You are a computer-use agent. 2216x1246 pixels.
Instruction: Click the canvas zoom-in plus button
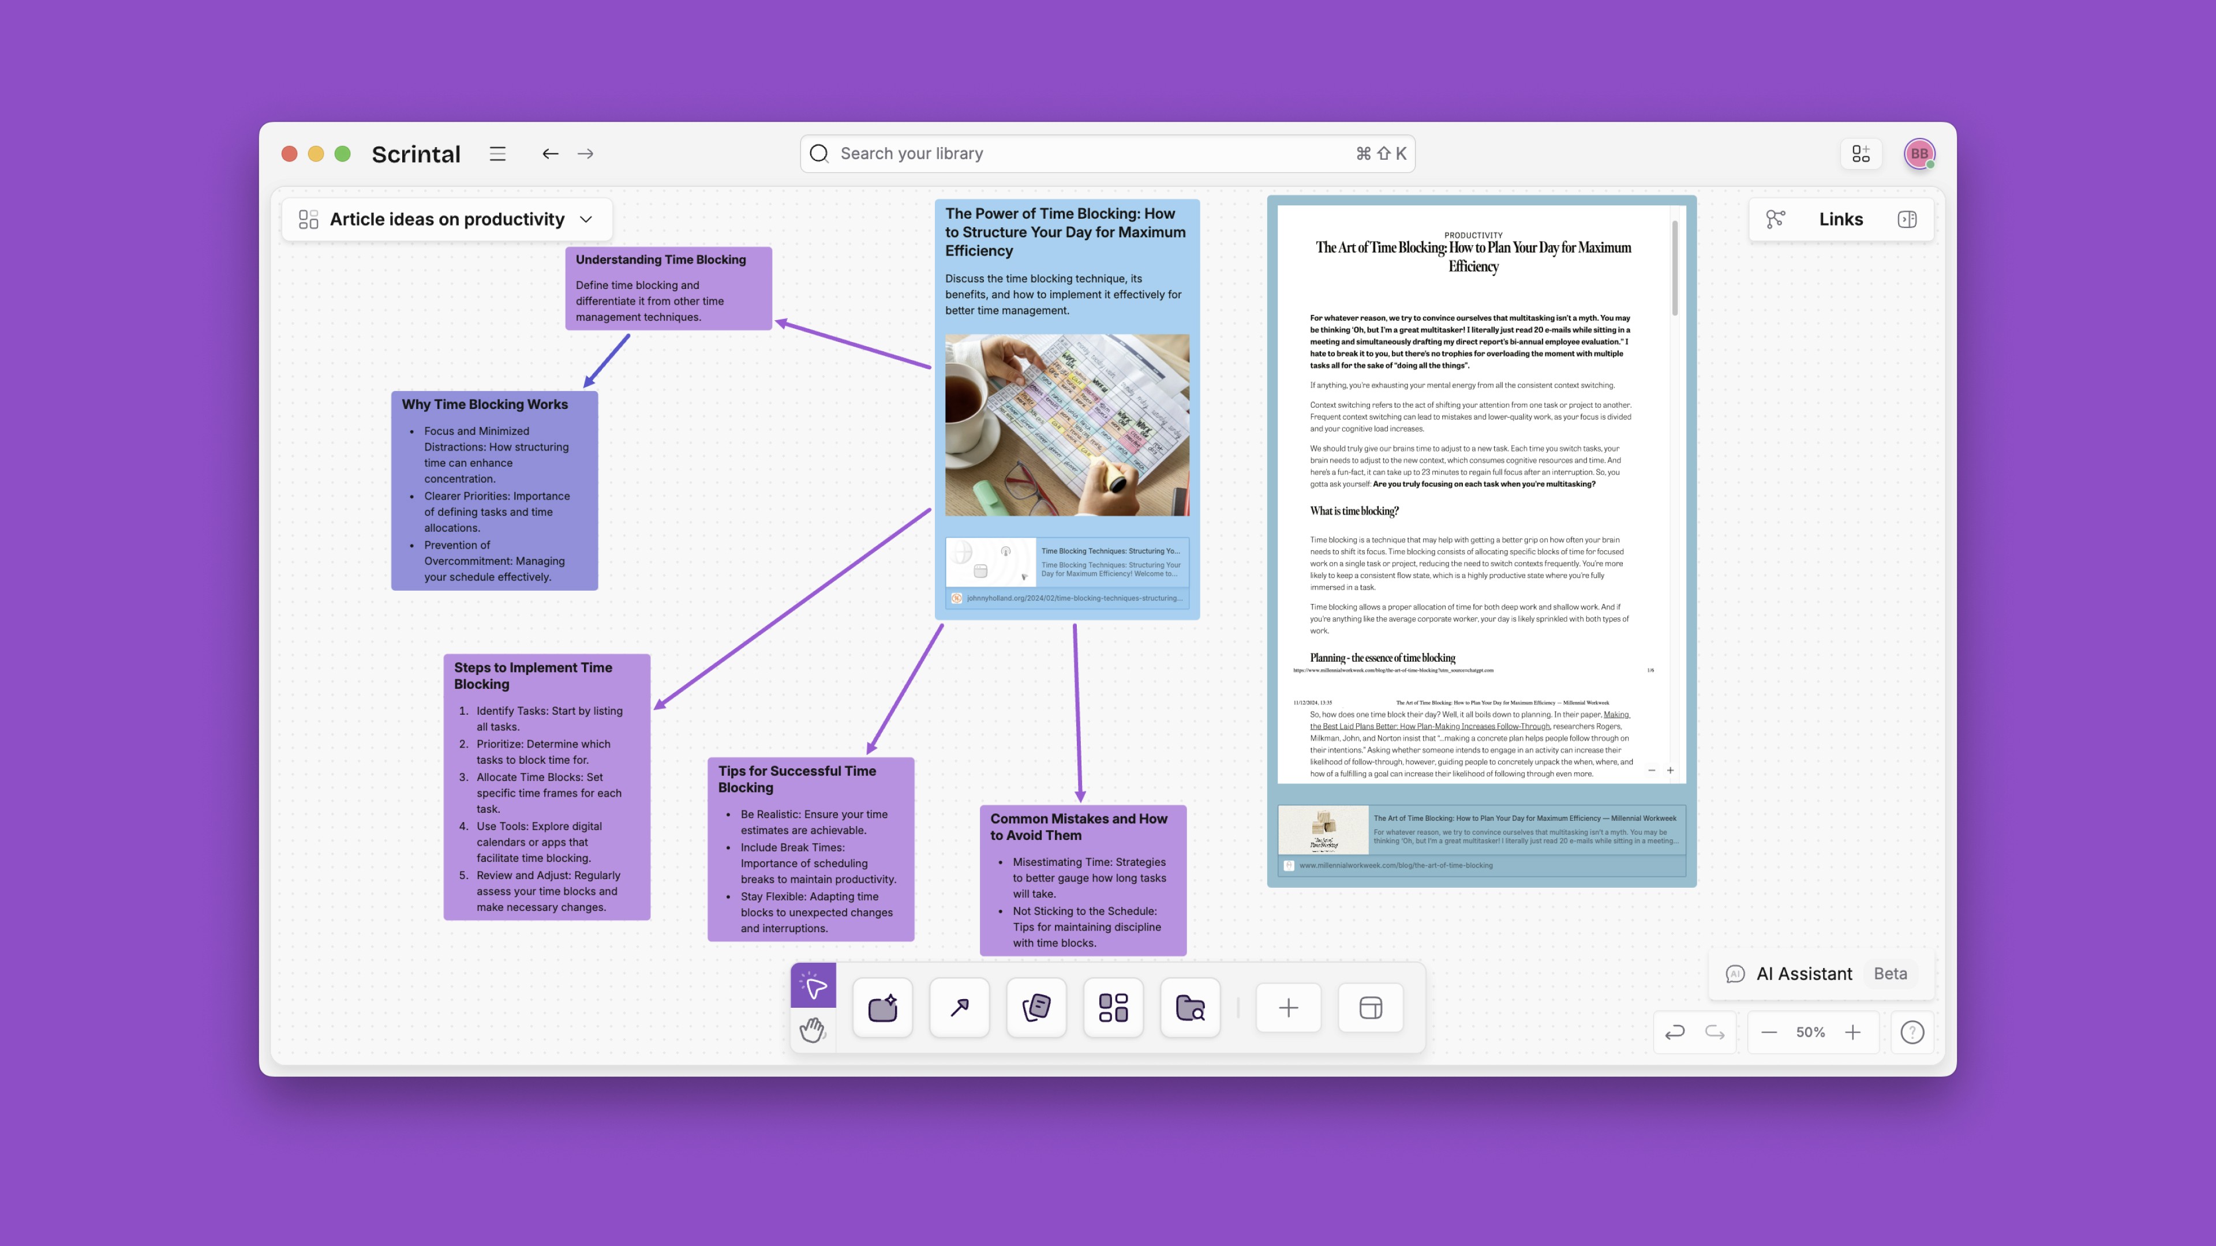(1853, 1032)
